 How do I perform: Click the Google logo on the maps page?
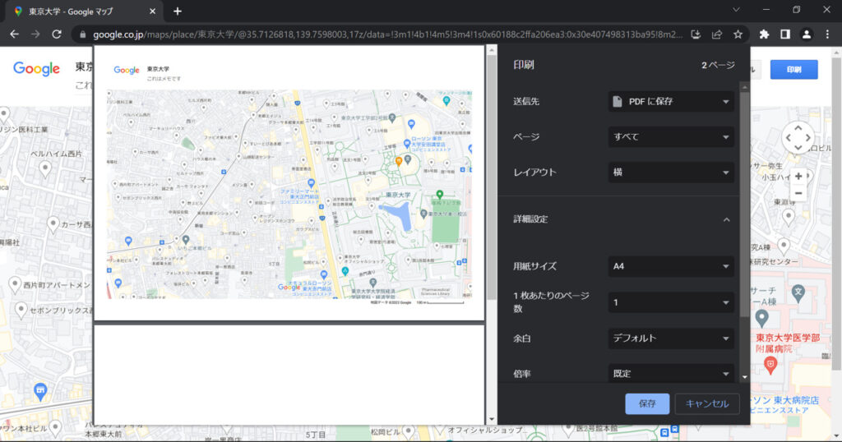coord(36,69)
